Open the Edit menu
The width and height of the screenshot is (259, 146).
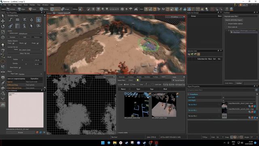pos(9,5)
